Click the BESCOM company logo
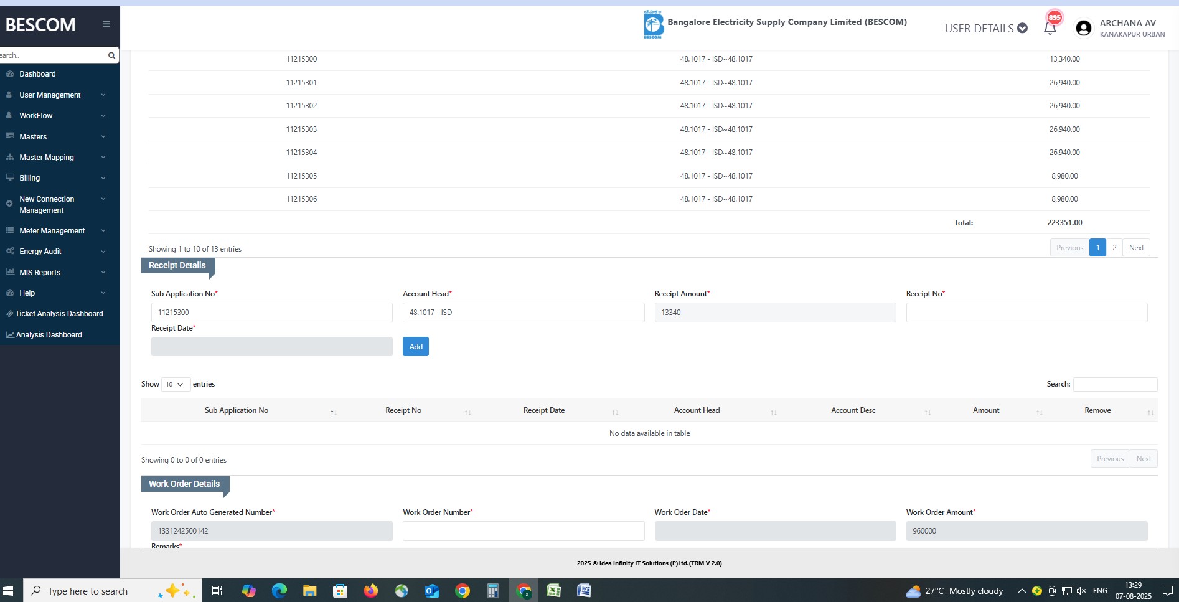 (653, 25)
